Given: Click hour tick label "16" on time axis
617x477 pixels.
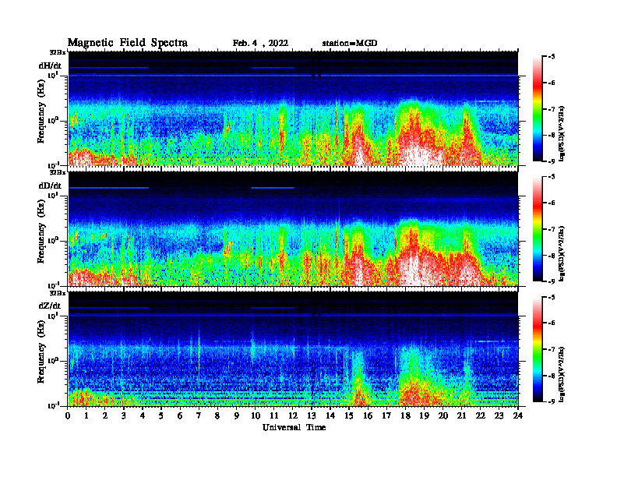Looking at the screenshot, I should click(368, 416).
